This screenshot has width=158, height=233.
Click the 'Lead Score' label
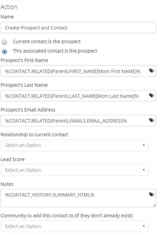click(x=13, y=159)
